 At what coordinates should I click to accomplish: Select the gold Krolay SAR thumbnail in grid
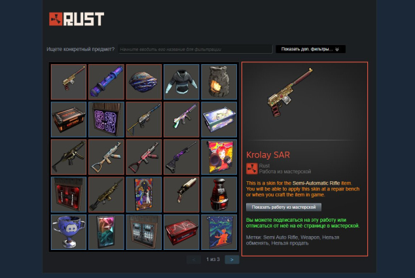pyautogui.click(x=69, y=82)
